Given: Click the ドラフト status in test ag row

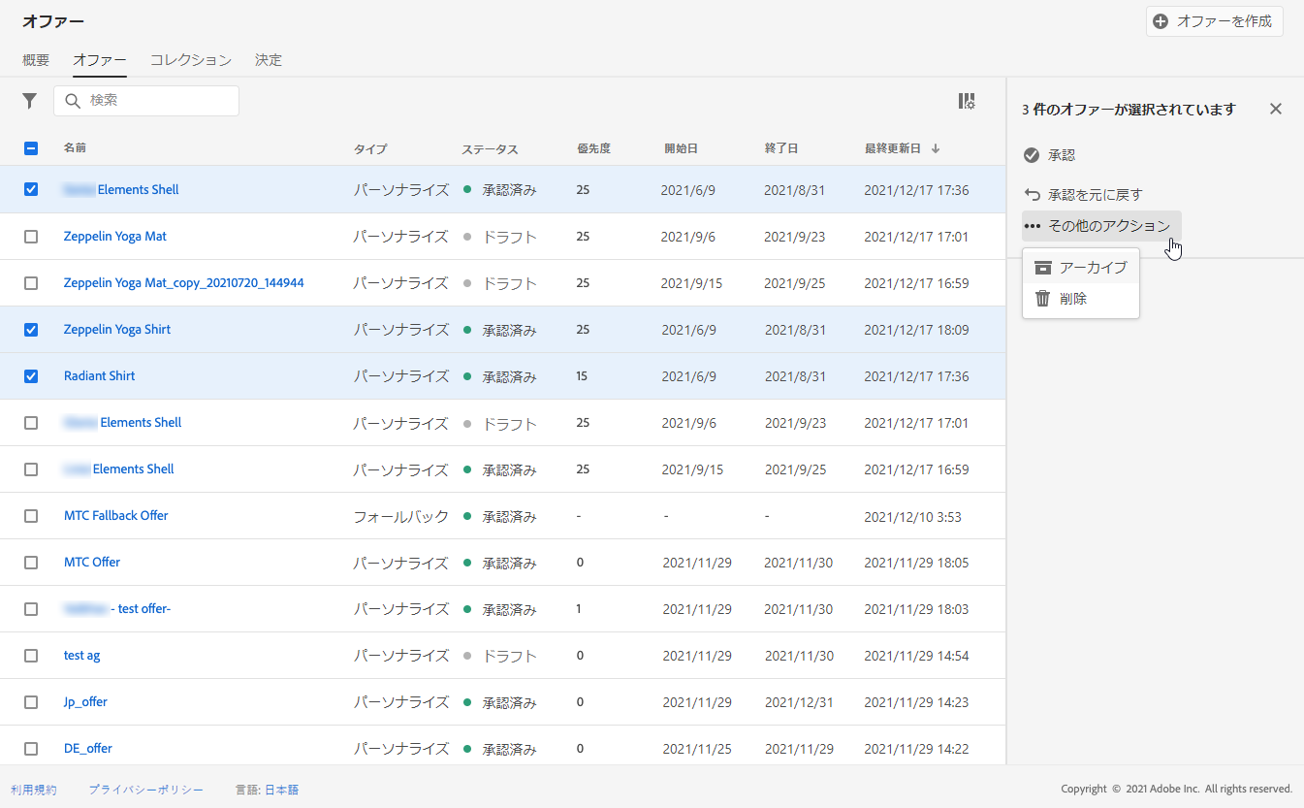Looking at the screenshot, I should point(510,657).
